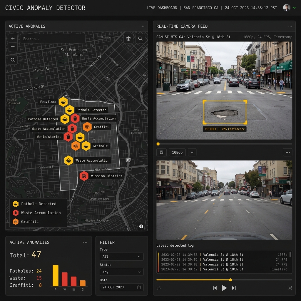Select log entry 14:39:88
301x301 pixels.
coord(224,255)
